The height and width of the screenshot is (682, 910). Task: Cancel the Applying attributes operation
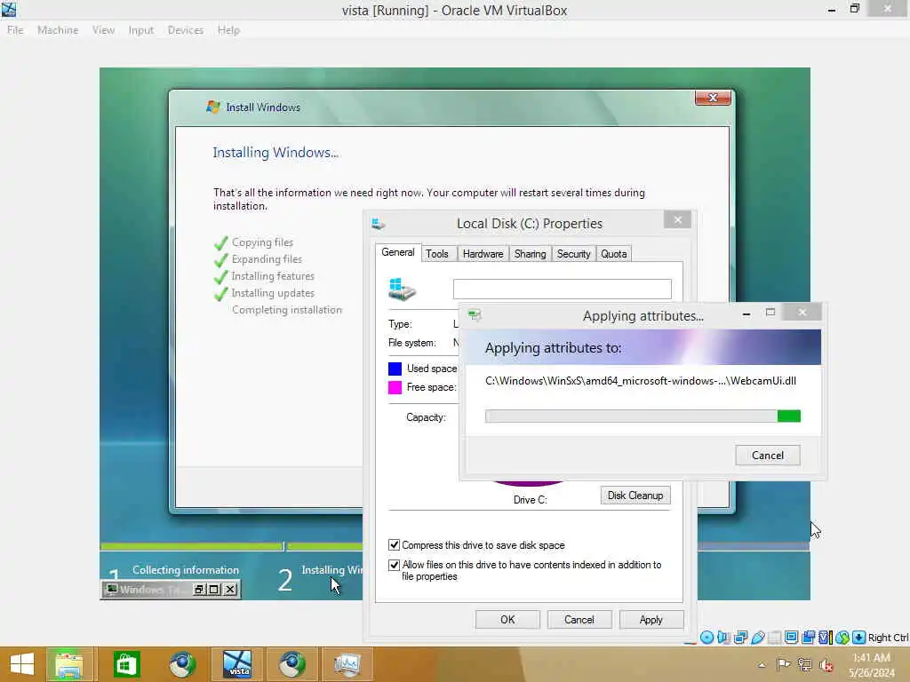pos(767,456)
